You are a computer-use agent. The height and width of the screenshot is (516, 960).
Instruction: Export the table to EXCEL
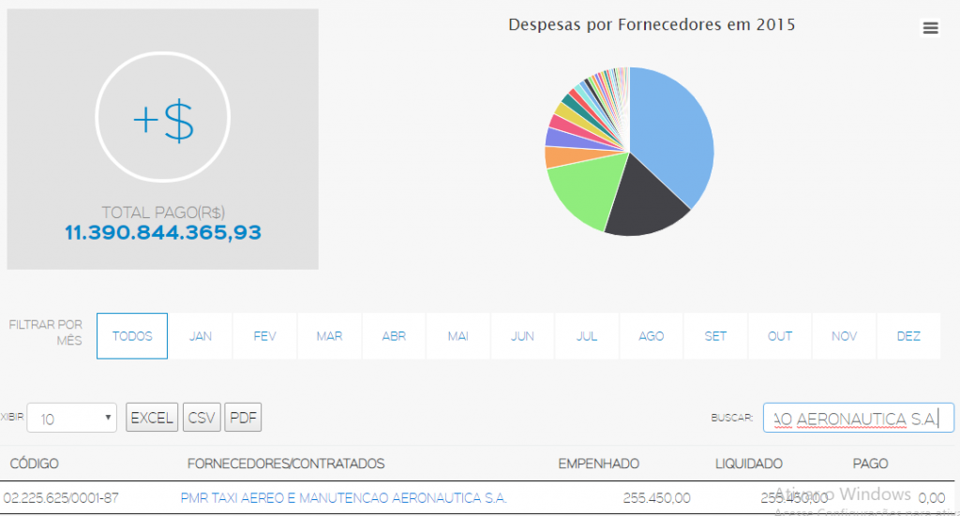coord(152,418)
